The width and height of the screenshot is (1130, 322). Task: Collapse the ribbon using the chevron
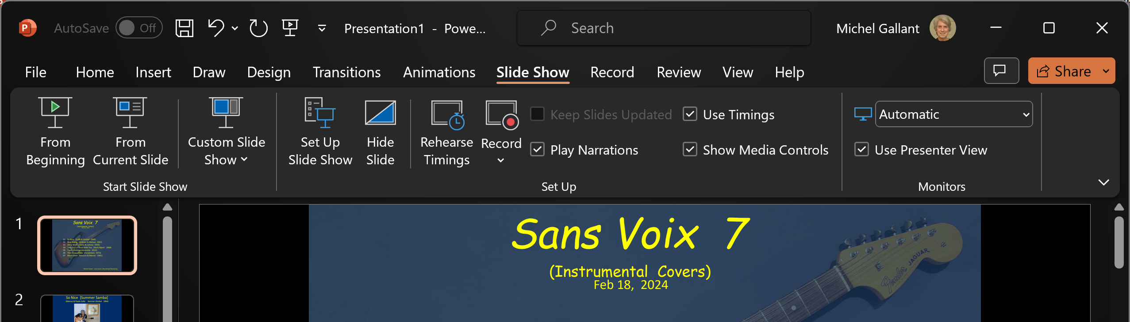tap(1103, 182)
